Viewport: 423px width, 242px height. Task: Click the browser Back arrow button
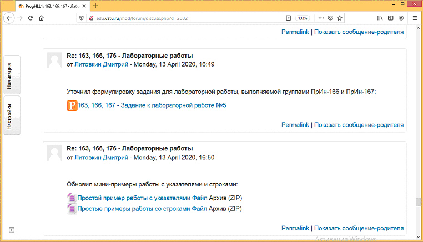point(9,18)
